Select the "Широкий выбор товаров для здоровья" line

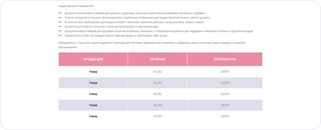(x=159, y=31)
